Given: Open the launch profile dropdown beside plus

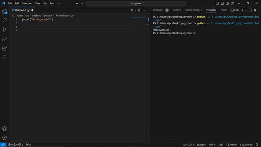Looking at the screenshot, I should [x=246, y=10].
